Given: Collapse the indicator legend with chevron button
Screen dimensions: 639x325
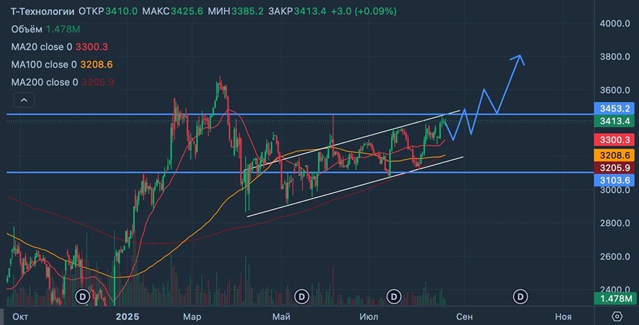Looking at the screenshot, I should [24, 100].
